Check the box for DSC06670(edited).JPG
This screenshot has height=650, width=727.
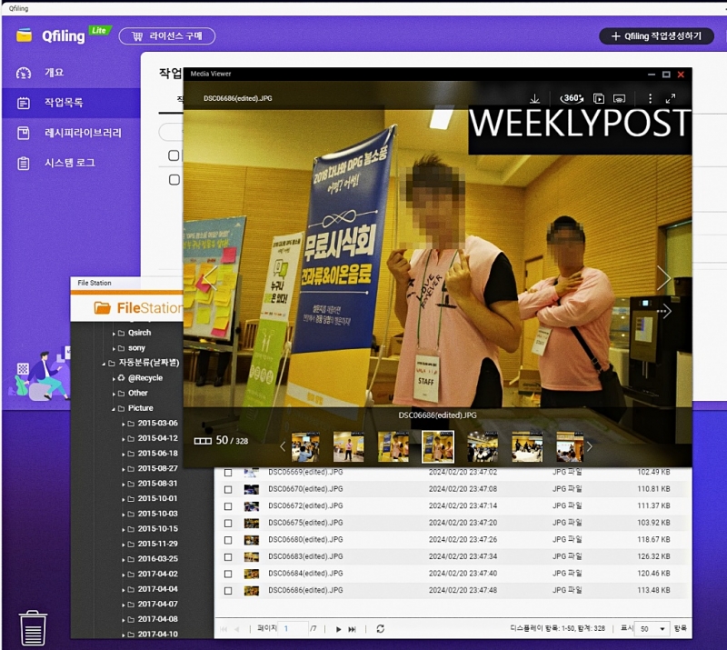[228, 489]
